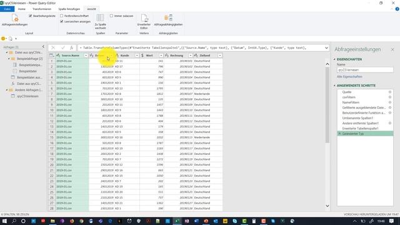Enable Immer zulassen checkbox
Image resolution: width=400 pixels, height=225 pixels.
(x=111, y=16)
